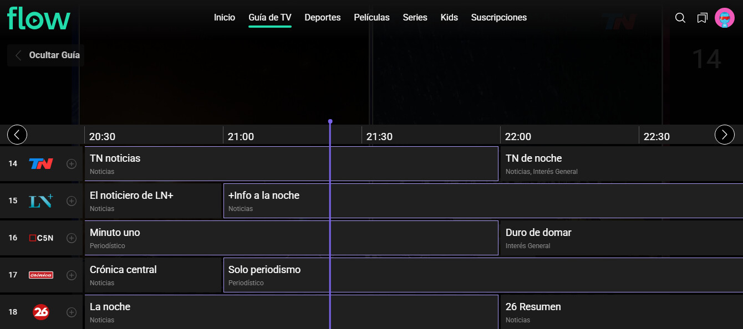The image size is (743, 329).
Task: Click the 22:30 time header
Action: point(657,136)
